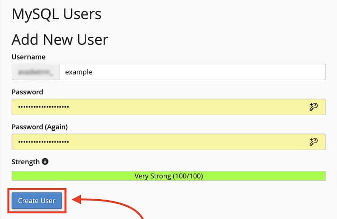Focus the Username field containing example
This screenshot has height=219, width=337.
pyautogui.click(x=192, y=72)
